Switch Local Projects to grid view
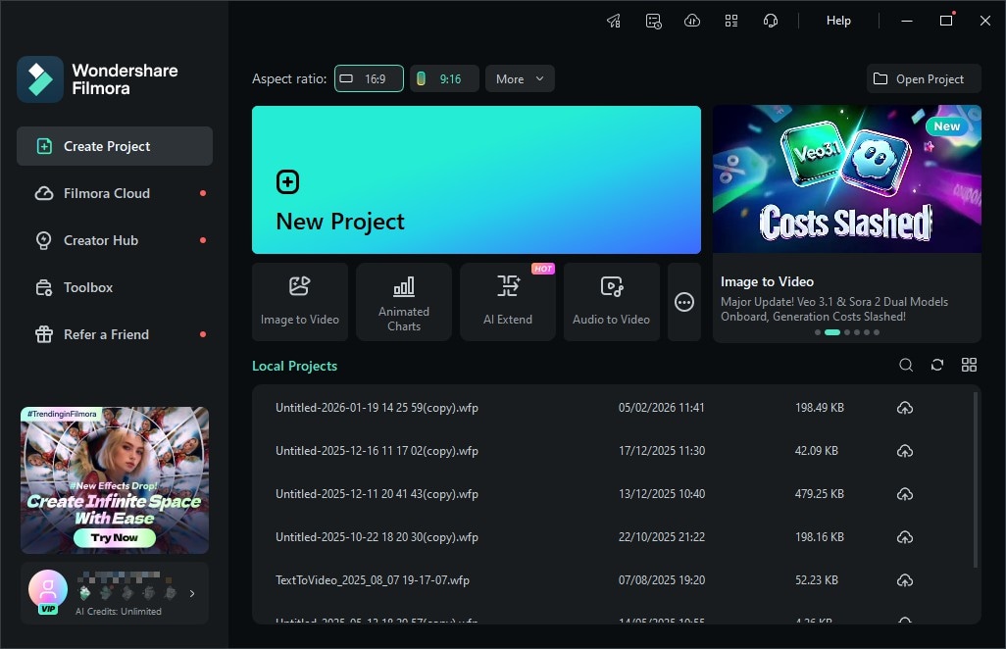Screen dimensions: 1006x649 969,364
